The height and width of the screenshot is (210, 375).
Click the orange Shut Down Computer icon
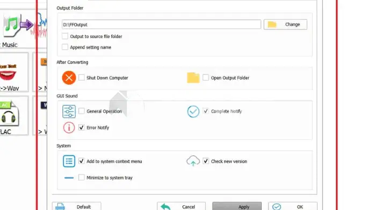(x=69, y=78)
